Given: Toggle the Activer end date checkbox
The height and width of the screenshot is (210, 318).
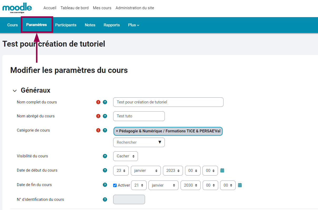Looking at the screenshot, I should [x=115, y=185].
